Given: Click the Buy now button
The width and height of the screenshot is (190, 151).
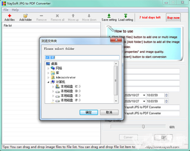Looking at the screenshot, I should [173, 17].
